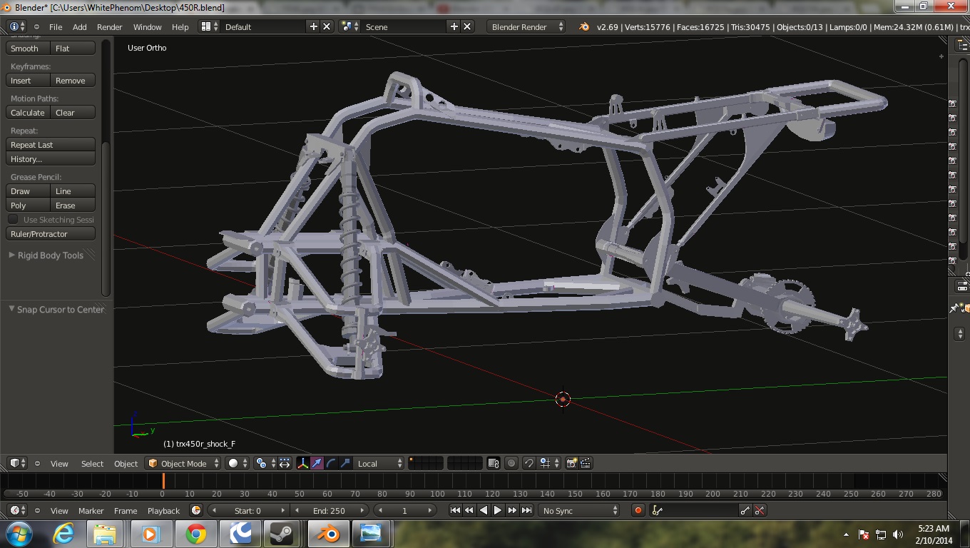Screen dimensions: 970x548
Task: Toggle manipulate center points
Action: coord(285,463)
